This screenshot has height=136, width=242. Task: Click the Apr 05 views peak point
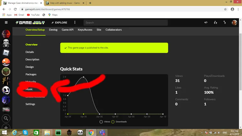tap(84, 77)
